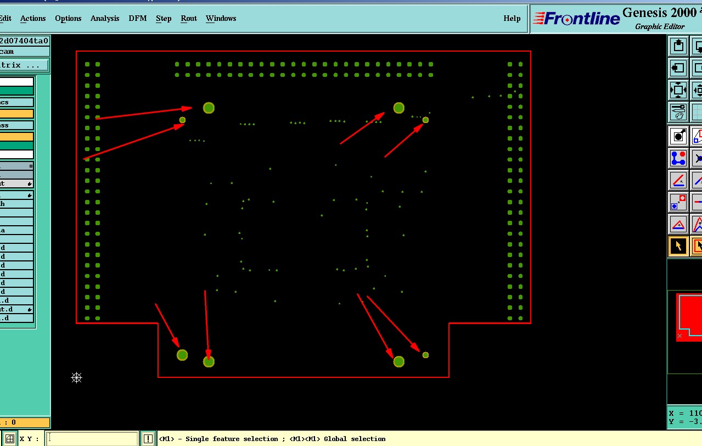Select the red and blue squares snap tool
Screen dimensions: 702x446
coord(678,202)
